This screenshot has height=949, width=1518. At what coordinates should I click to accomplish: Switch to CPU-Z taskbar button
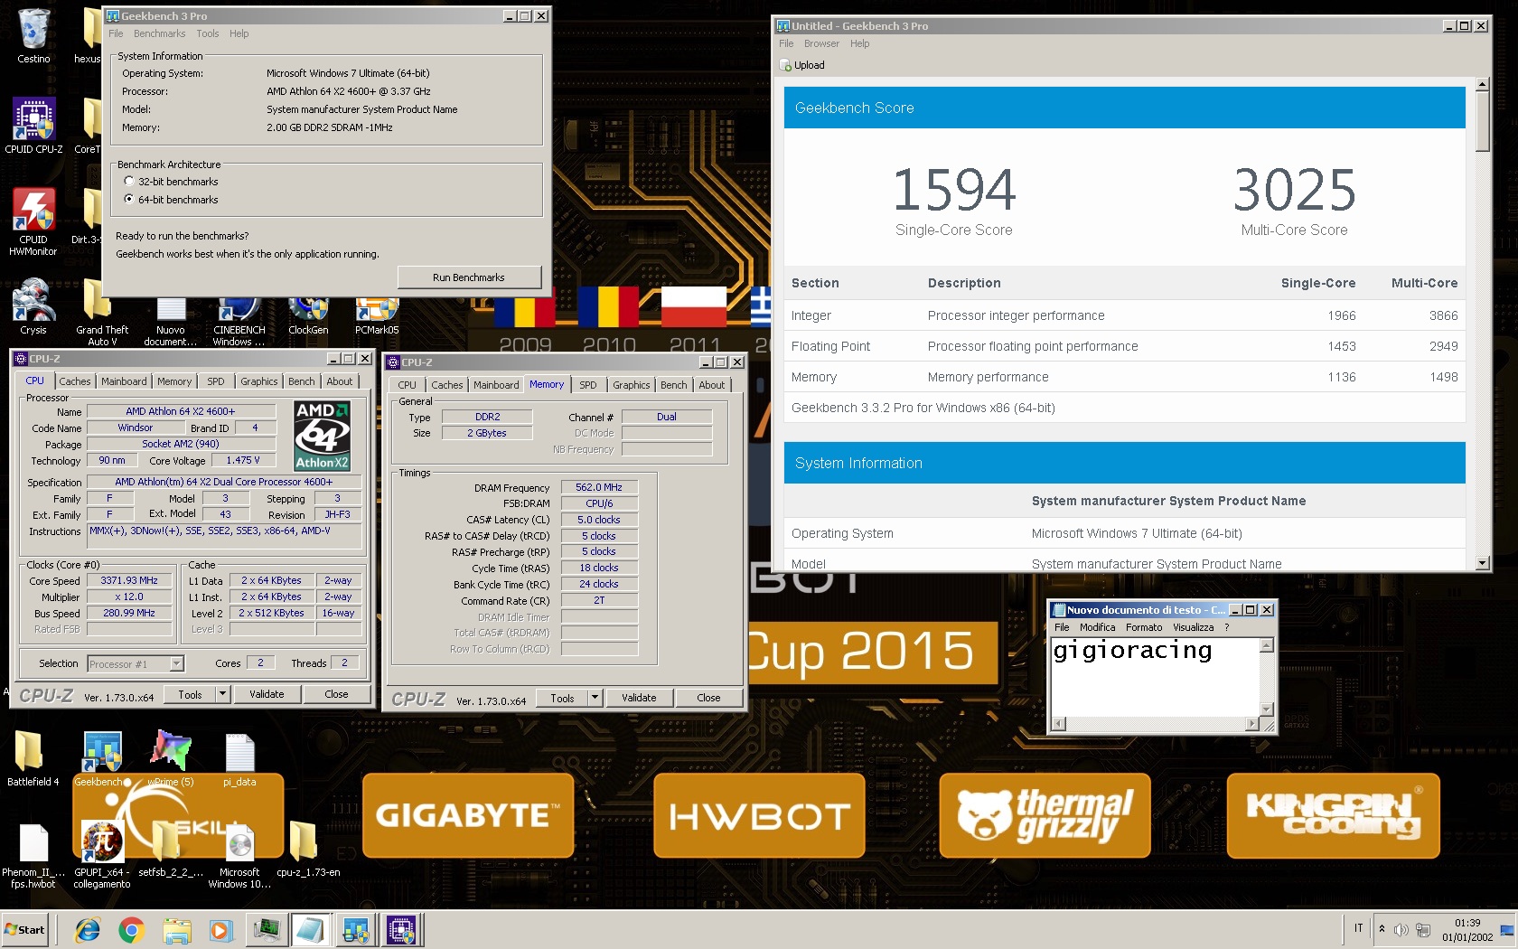pos(400,929)
